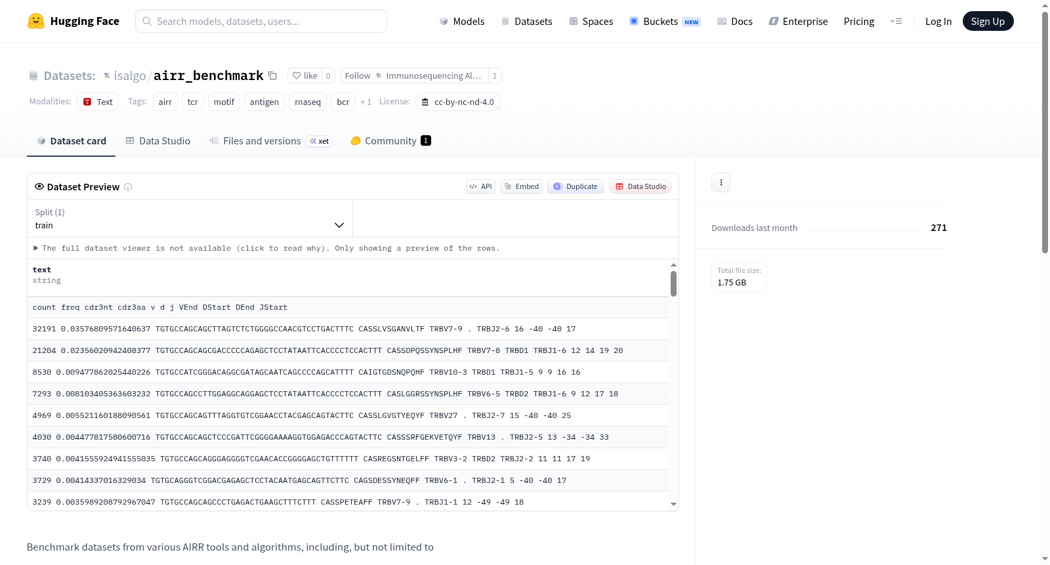Switch to the Data Studio tab
The height and width of the screenshot is (565, 1050).
[x=158, y=141]
